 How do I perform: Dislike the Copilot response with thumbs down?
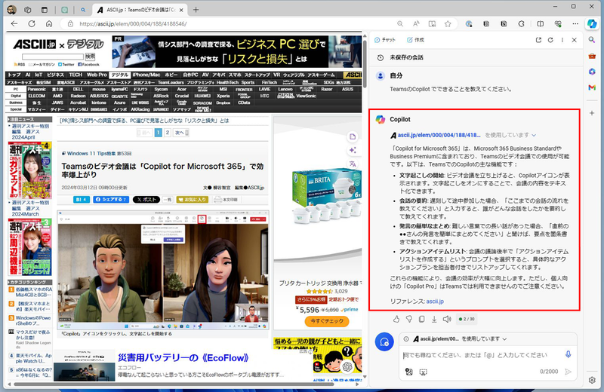point(409,319)
